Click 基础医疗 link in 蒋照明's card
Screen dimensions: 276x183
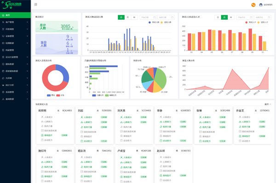[48, 135]
